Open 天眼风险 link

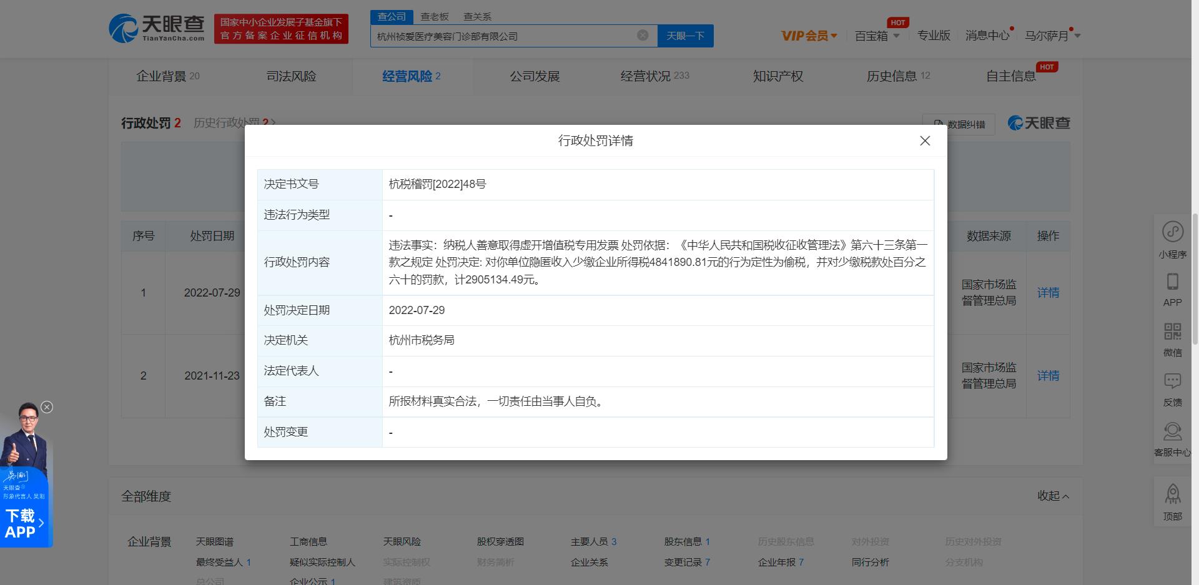[x=402, y=542]
